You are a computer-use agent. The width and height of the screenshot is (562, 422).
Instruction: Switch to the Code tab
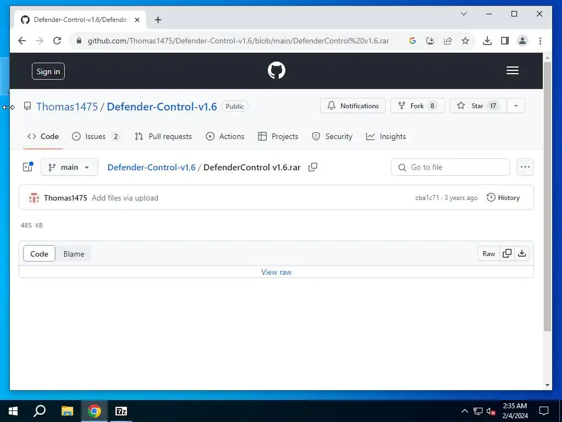(x=43, y=136)
